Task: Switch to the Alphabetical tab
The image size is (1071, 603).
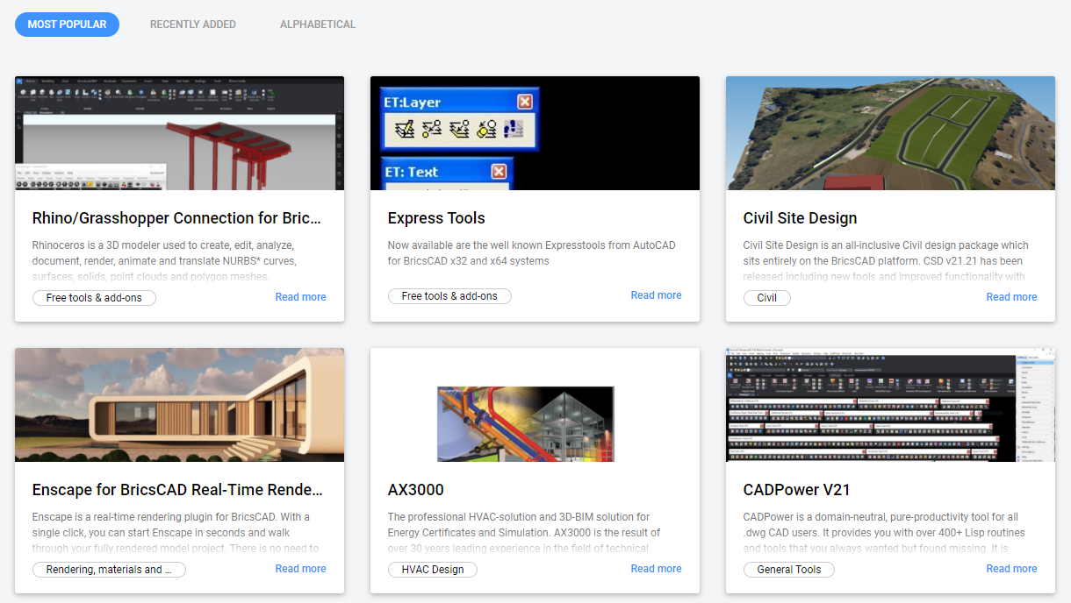Action: tap(318, 25)
